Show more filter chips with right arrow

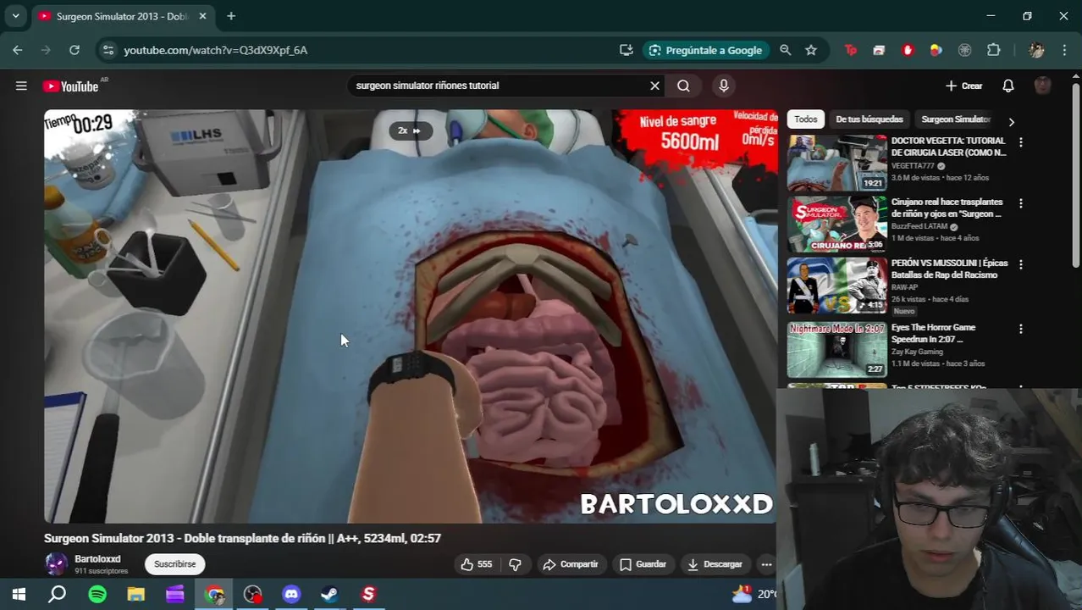click(x=1011, y=121)
